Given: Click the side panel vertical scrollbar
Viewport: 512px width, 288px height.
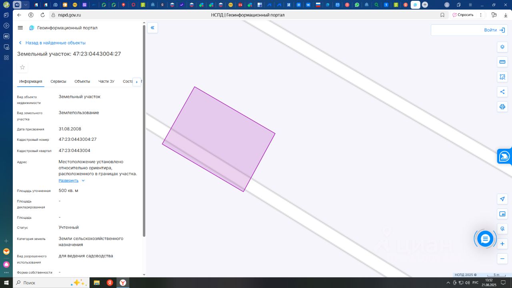Looking at the screenshot, I should (x=144, y=130).
